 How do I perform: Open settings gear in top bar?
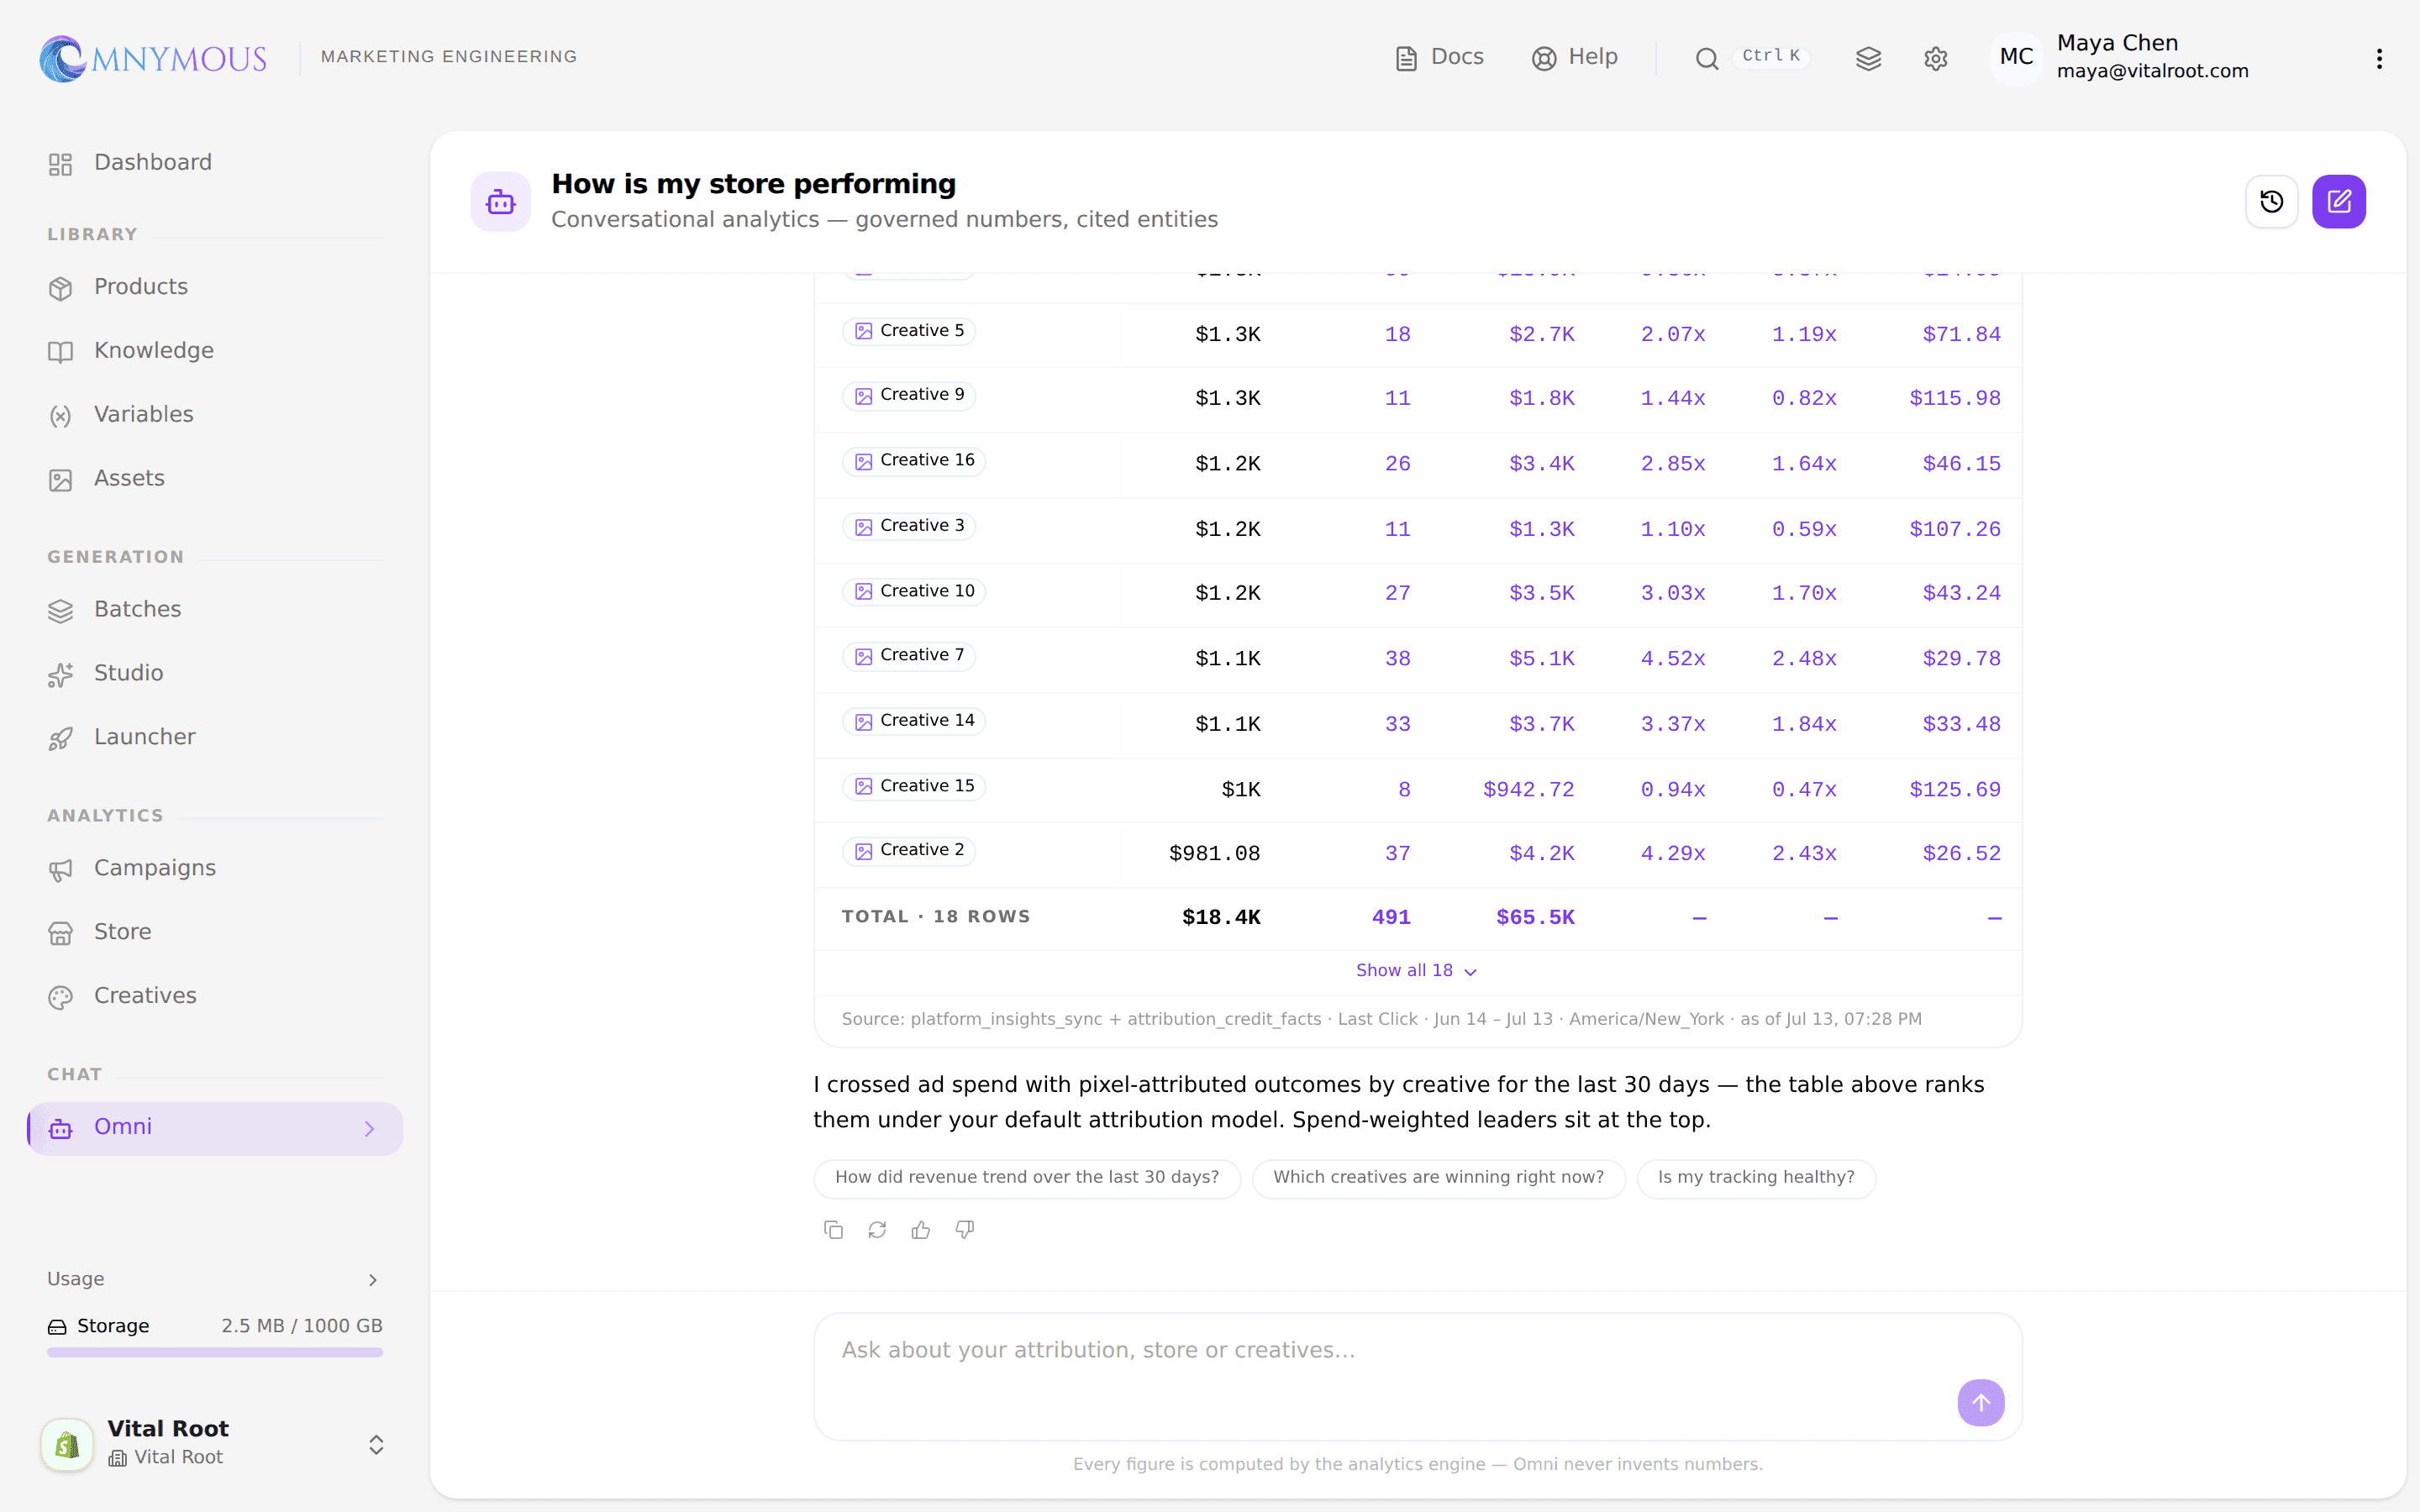tap(1935, 58)
